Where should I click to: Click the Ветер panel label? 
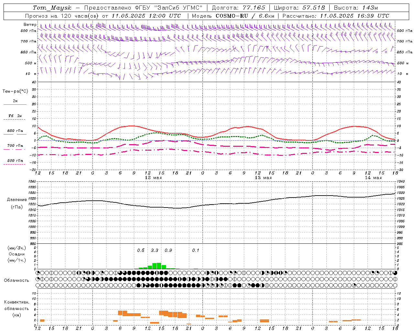tap(30, 25)
